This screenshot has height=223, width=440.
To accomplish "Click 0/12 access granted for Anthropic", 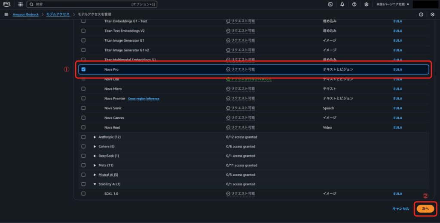I will (241, 137).
